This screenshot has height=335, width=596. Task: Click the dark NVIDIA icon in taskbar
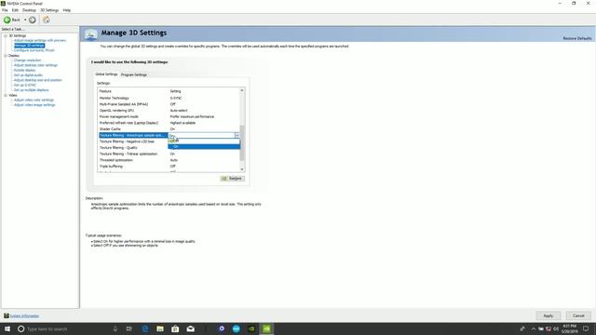click(251, 328)
